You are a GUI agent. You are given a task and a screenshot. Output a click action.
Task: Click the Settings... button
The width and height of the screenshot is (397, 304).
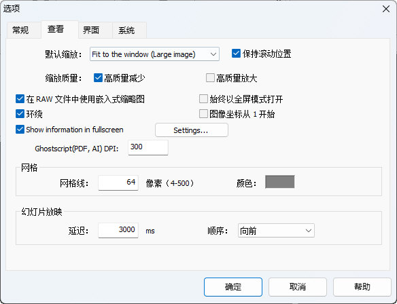point(192,130)
